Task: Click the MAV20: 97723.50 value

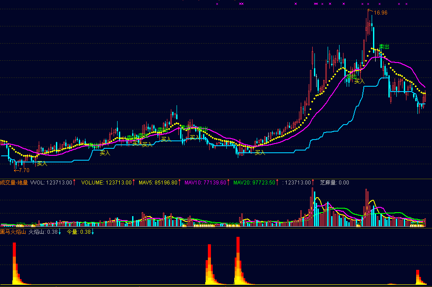Action: (x=254, y=183)
